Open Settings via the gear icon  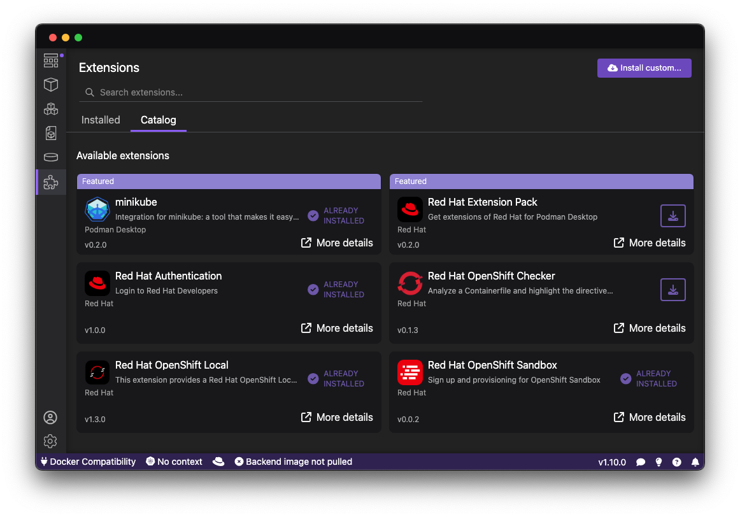coord(50,441)
